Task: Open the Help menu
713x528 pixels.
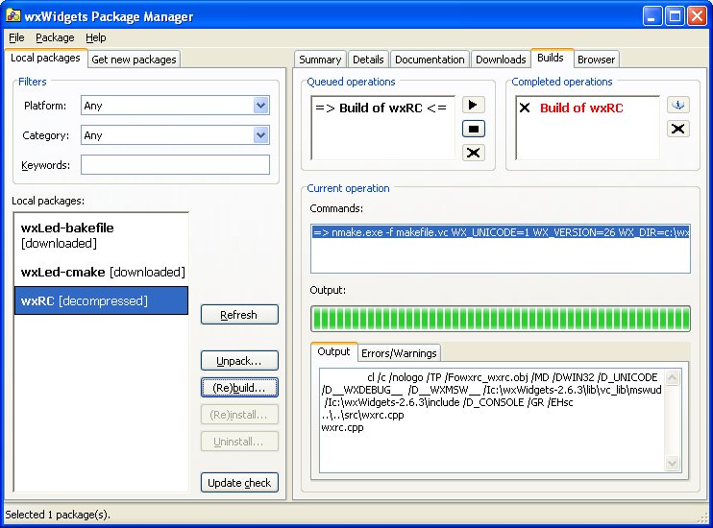Action: (95, 37)
